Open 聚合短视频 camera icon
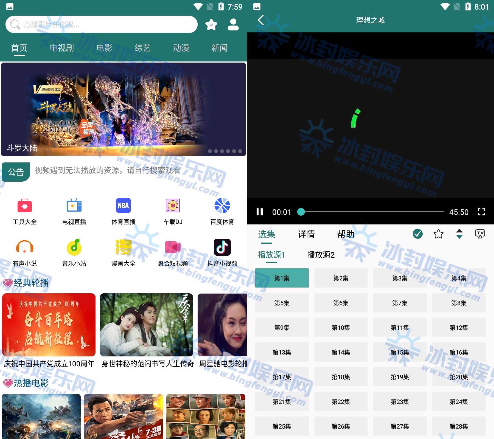Viewport: 494px width, 439px height. (x=173, y=247)
